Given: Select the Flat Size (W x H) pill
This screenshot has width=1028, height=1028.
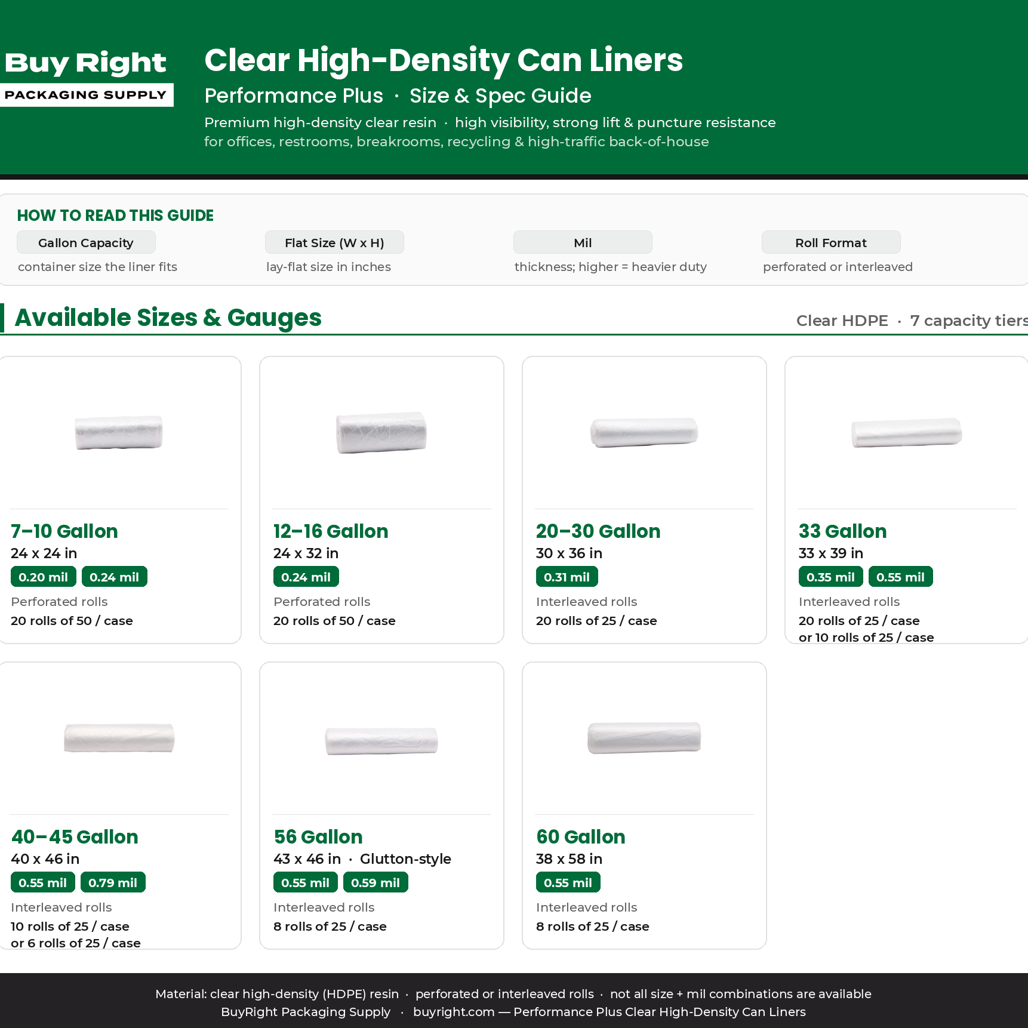Looking at the screenshot, I should click(x=334, y=242).
